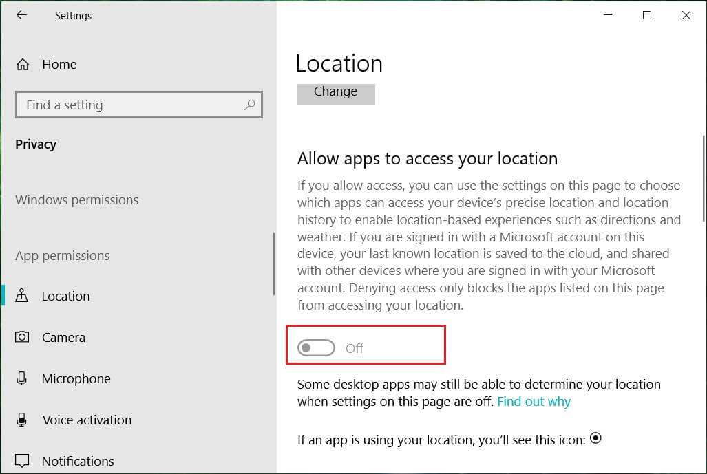707x474 pixels.
Task: Open Camera permissions from sidebar text
Action: [x=63, y=338]
